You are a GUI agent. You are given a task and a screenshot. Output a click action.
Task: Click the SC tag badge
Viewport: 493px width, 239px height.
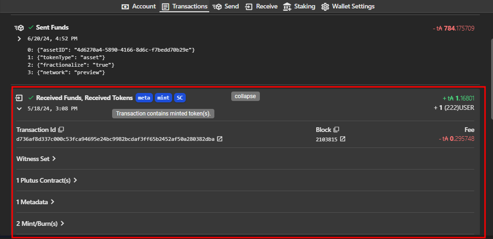[180, 98]
